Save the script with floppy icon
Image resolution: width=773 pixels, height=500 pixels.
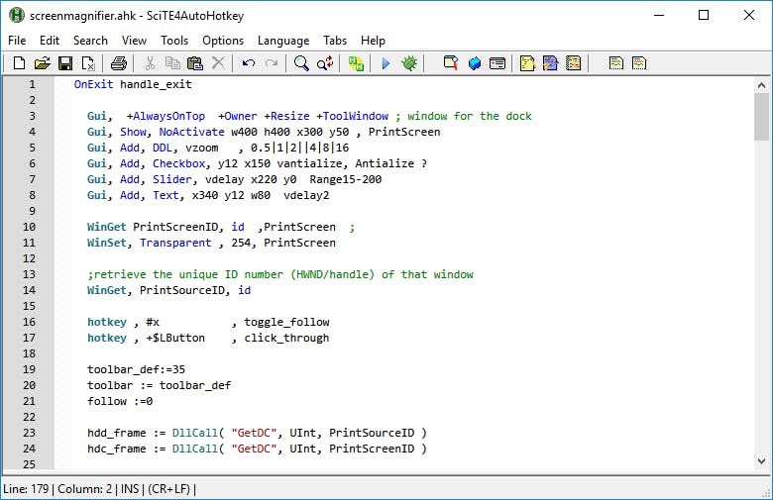coord(65,63)
